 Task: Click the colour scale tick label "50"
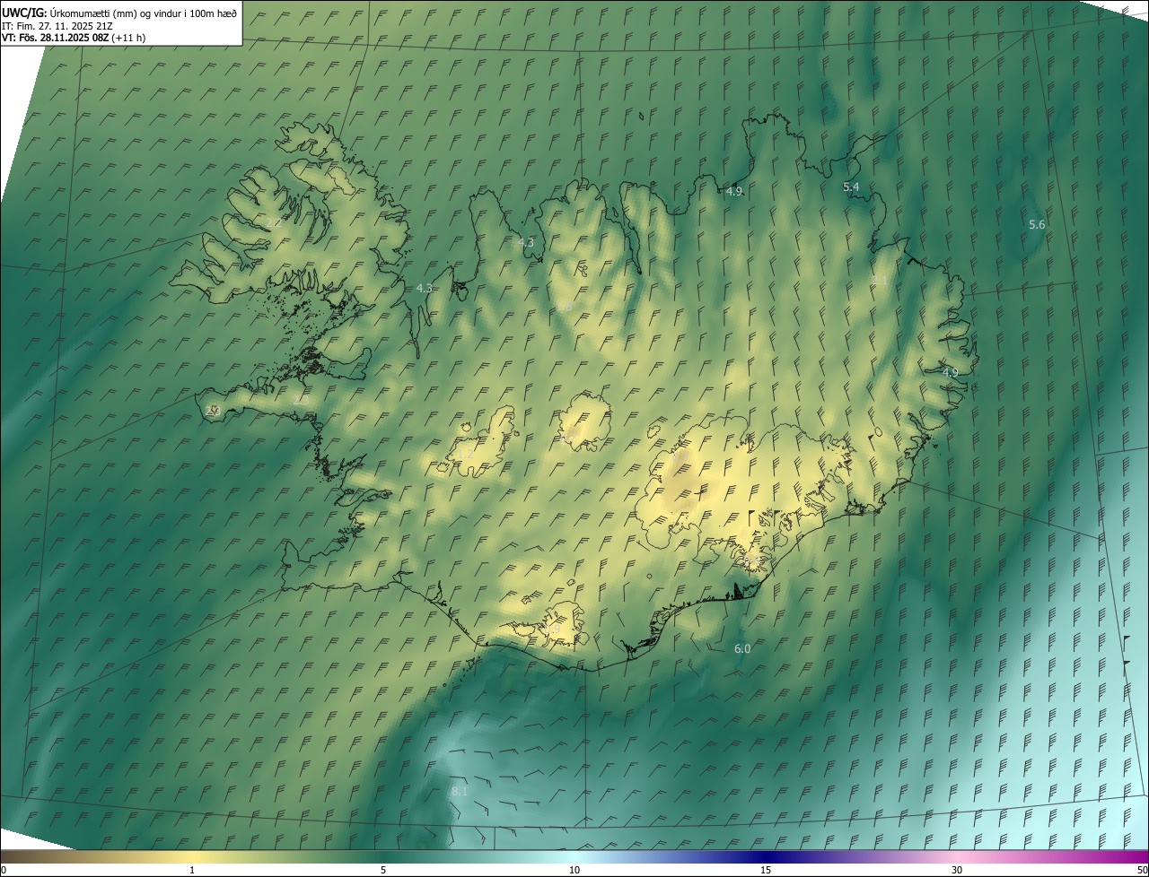pyautogui.click(x=1141, y=870)
